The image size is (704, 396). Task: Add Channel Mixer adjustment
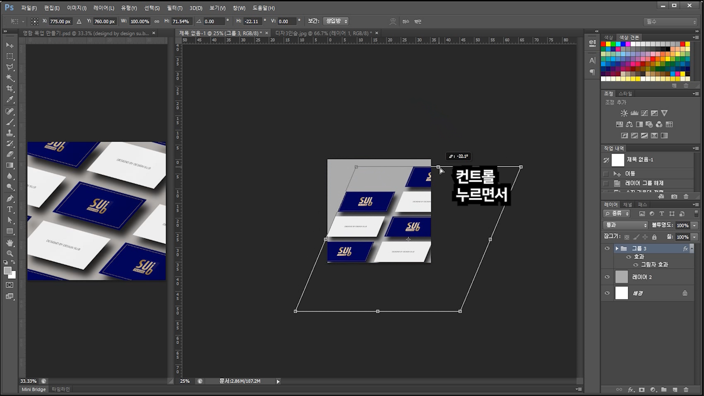(x=659, y=124)
